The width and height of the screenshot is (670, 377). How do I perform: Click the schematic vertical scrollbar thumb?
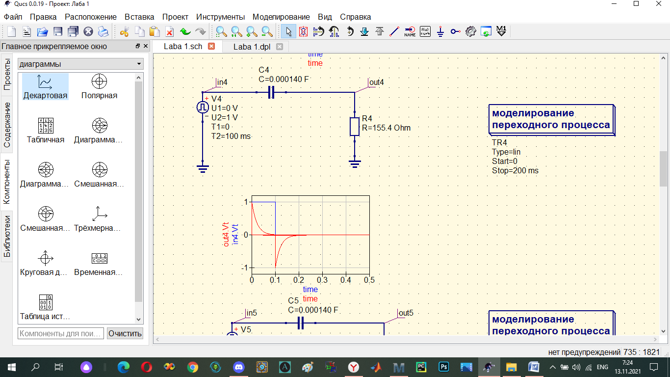pyautogui.click(x=663, y=169)
